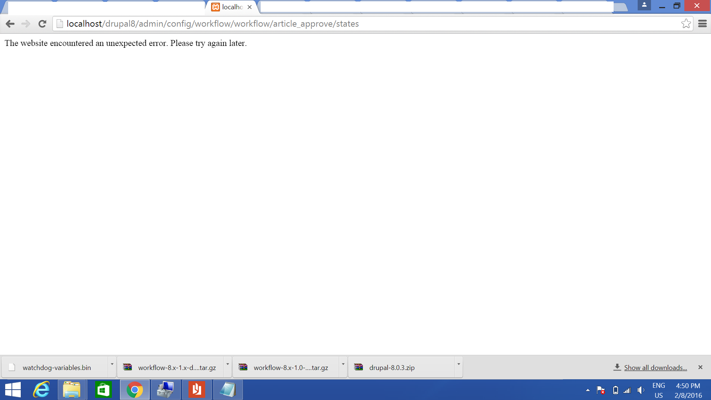Open Notepad from the taskbar

pyautogui.click(x=228, y=390)
